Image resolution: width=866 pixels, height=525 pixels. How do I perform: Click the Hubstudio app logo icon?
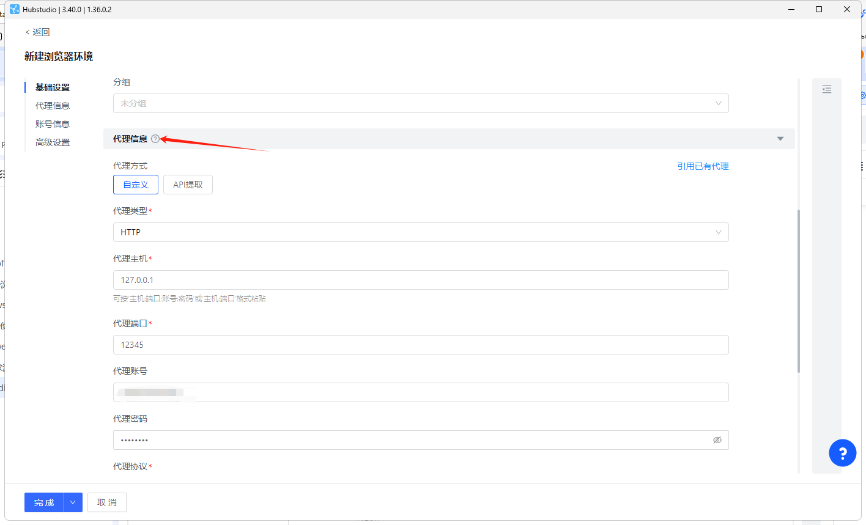15,9
